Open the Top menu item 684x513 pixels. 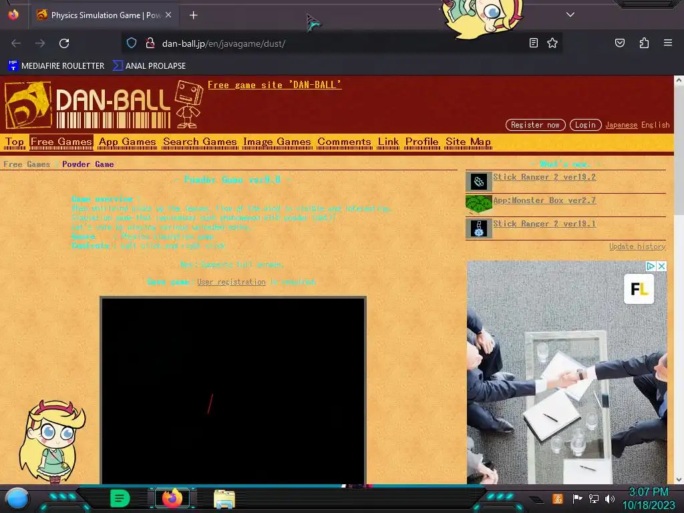15,142
